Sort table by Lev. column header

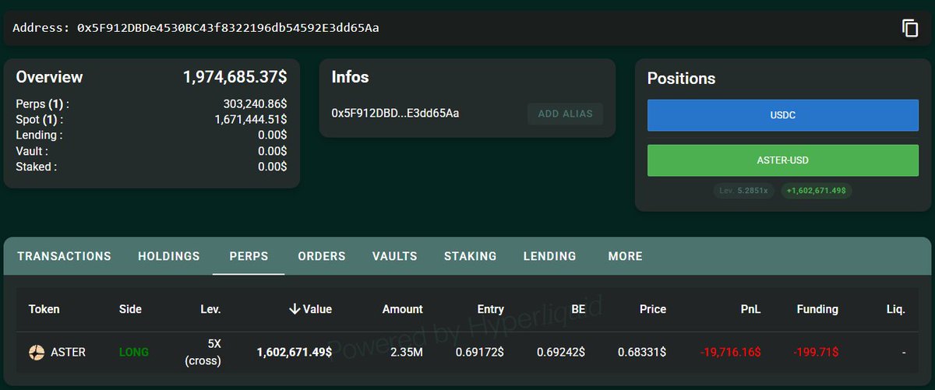click(x=210, y=309)
